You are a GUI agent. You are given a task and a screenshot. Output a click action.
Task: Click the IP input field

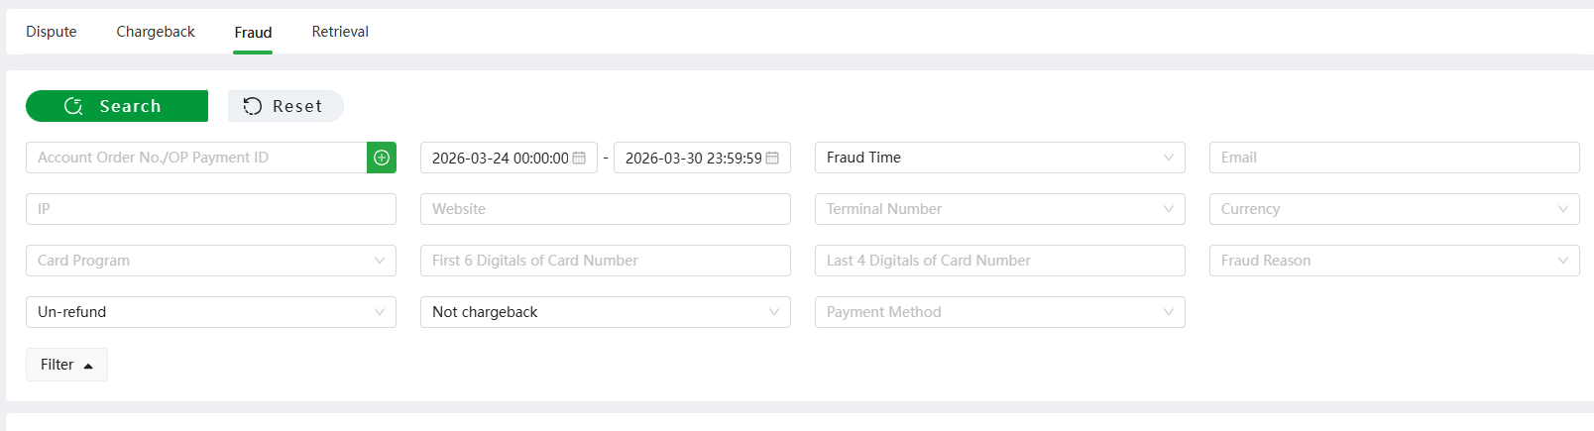[211, 209]
